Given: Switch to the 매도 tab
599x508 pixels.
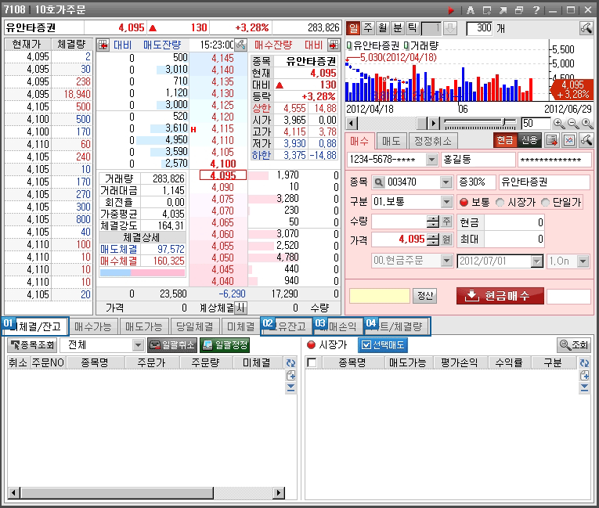Looking at the screenshot, I should tap(392, 141).
